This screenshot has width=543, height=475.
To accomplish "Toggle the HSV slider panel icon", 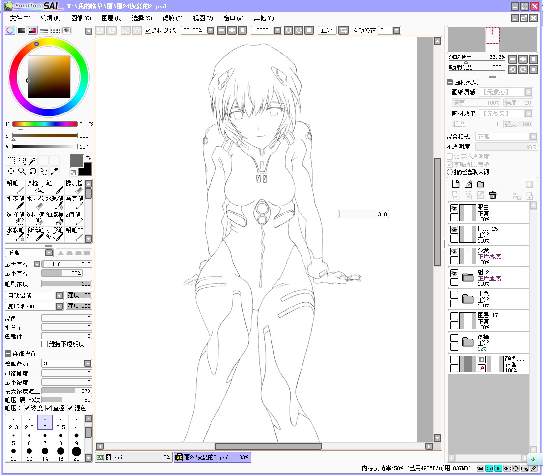I will (x=32, y=30).
